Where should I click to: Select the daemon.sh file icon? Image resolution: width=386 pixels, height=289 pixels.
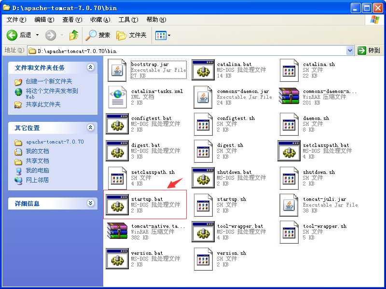click(289, 124)
